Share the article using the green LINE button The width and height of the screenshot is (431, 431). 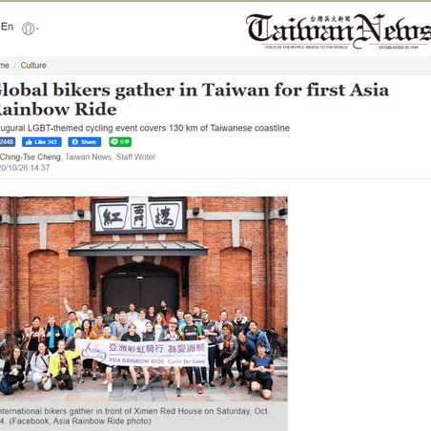(120, 142)
